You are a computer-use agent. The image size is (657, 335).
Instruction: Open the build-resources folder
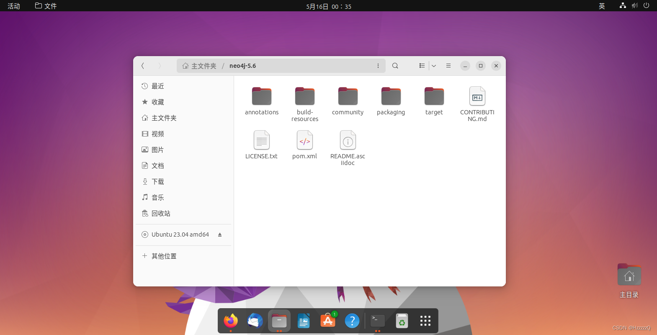305,104
